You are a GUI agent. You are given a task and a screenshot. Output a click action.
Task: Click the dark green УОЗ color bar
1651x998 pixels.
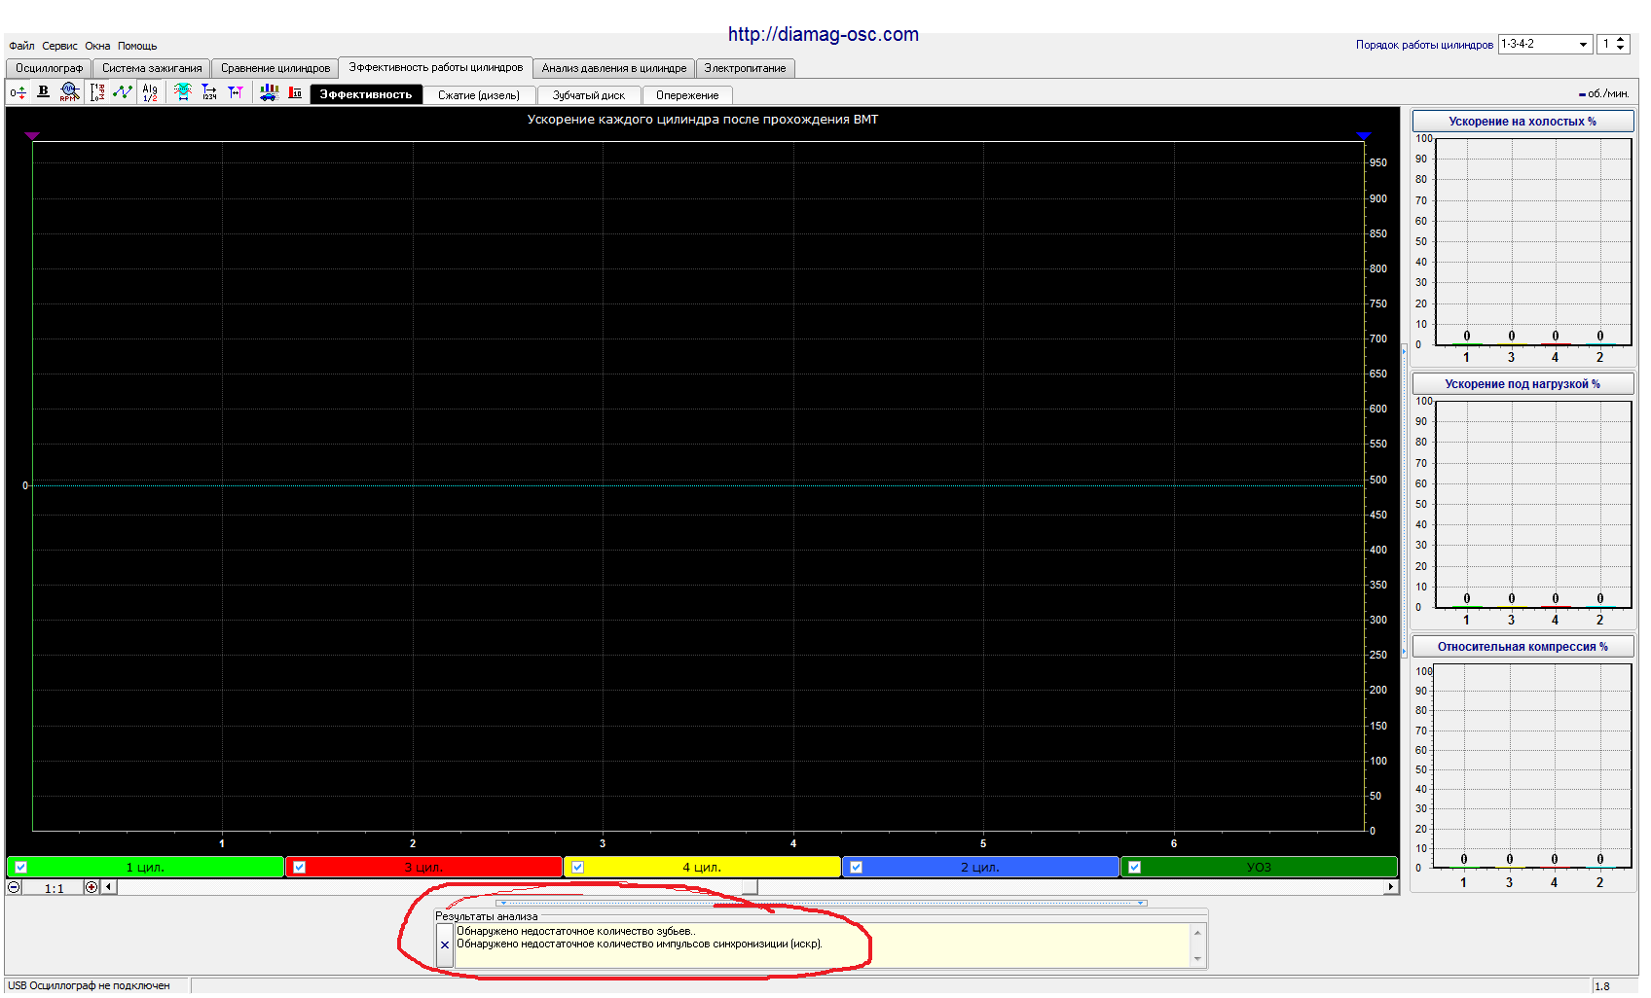[1259, 867]
